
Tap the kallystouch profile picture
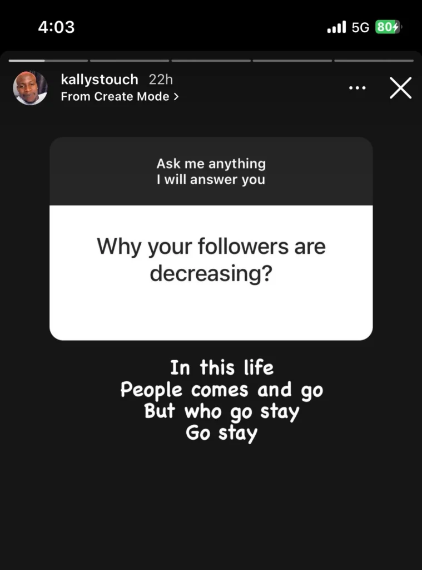tap(30, 87)
